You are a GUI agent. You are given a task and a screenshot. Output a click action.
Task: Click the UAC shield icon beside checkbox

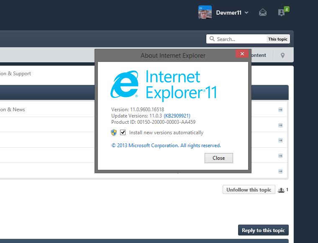click(114, 133)
